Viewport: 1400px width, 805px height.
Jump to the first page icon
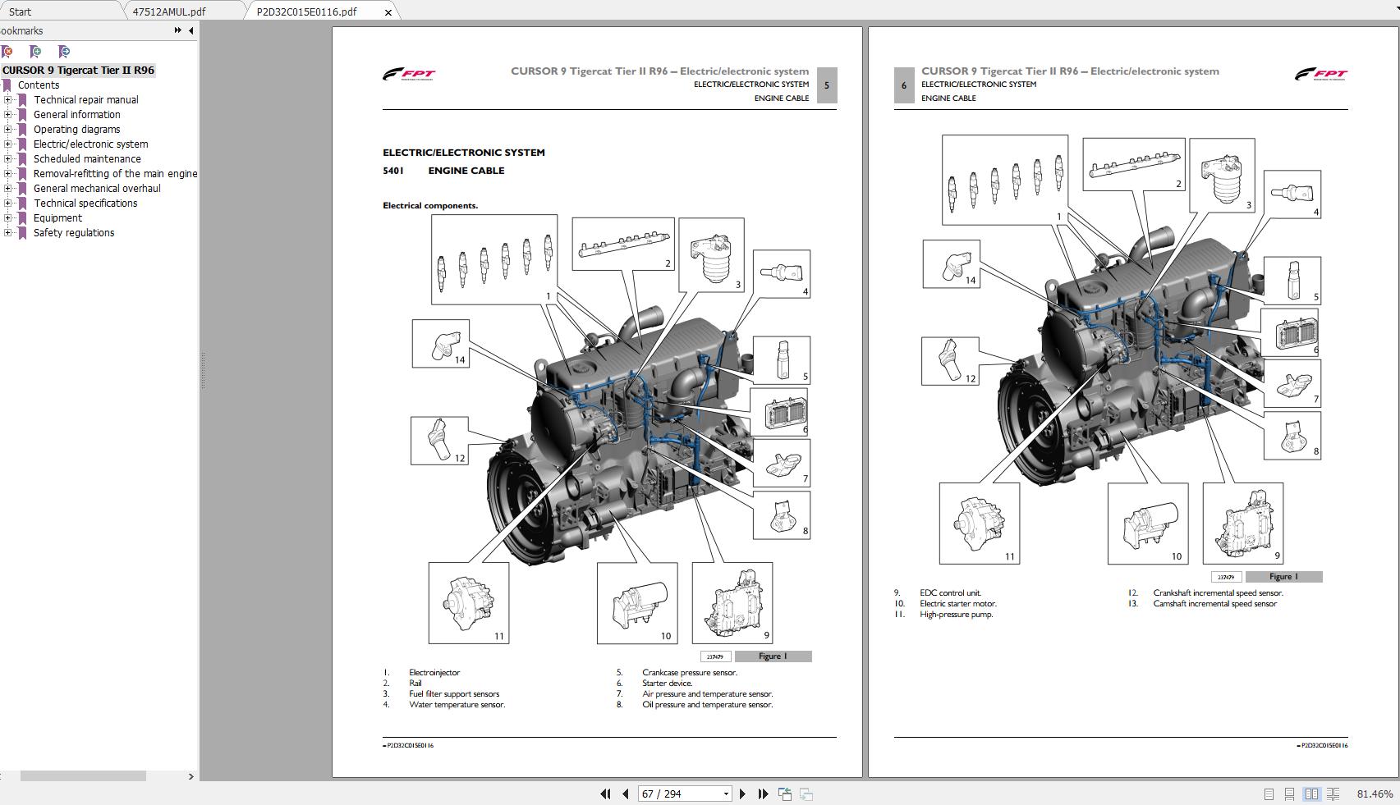(x=606, y=794)
